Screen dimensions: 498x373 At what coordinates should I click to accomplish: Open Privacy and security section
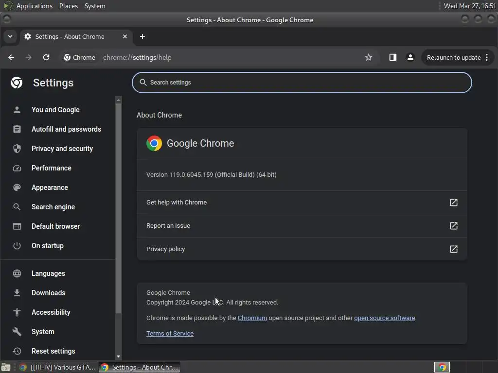[x=62, y=149]
